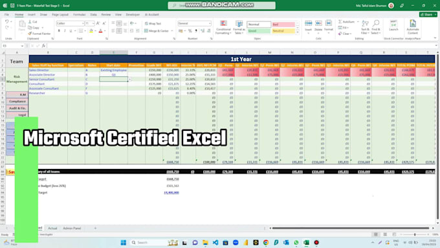440x248 pixels.
Task: Click the Fill button in Editing
Action: point(344,28)
